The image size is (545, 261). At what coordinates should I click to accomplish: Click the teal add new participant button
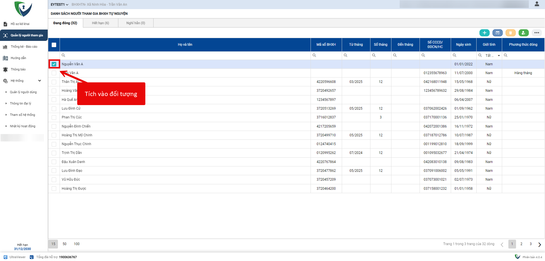(484, 33)
